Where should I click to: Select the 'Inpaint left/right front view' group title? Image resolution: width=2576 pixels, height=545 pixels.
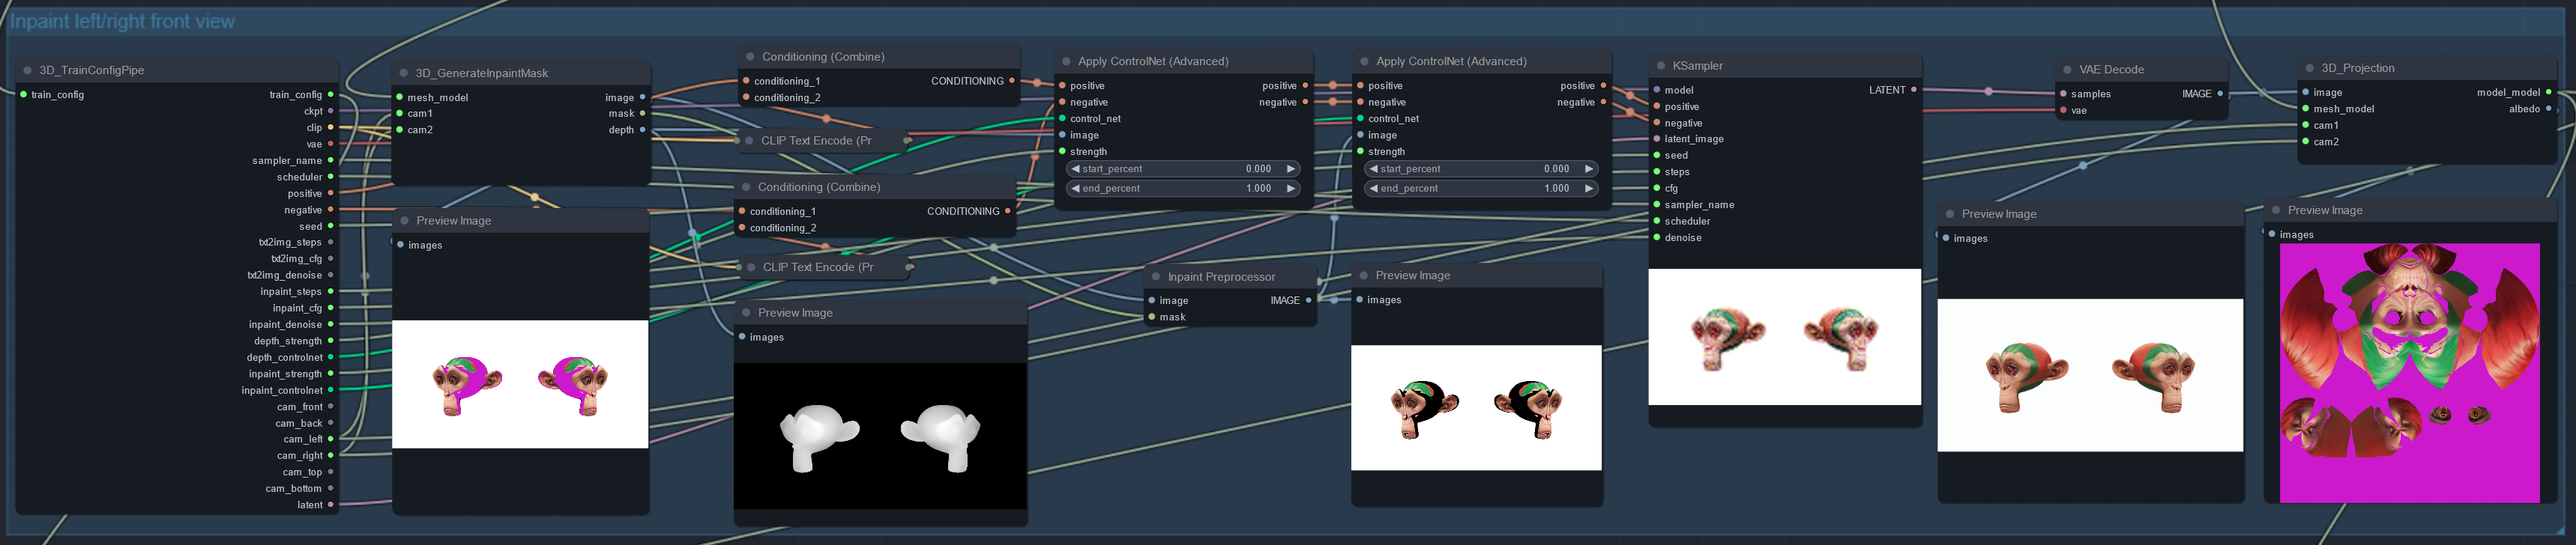[122, 22]
